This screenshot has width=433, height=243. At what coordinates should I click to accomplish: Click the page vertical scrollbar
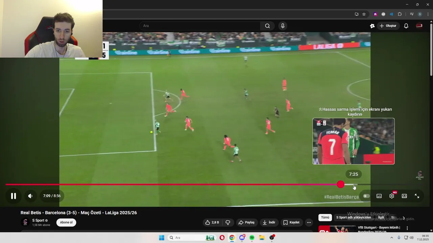tap(431, 49)
